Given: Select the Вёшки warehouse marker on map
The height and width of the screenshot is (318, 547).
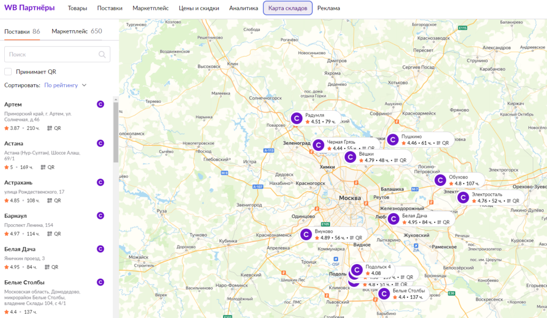Looking at the screenshot, I should pos(350,157).
